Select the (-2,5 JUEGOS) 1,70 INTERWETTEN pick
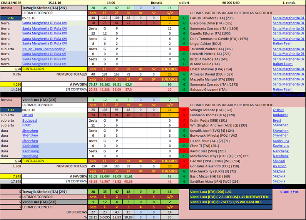 231,197
